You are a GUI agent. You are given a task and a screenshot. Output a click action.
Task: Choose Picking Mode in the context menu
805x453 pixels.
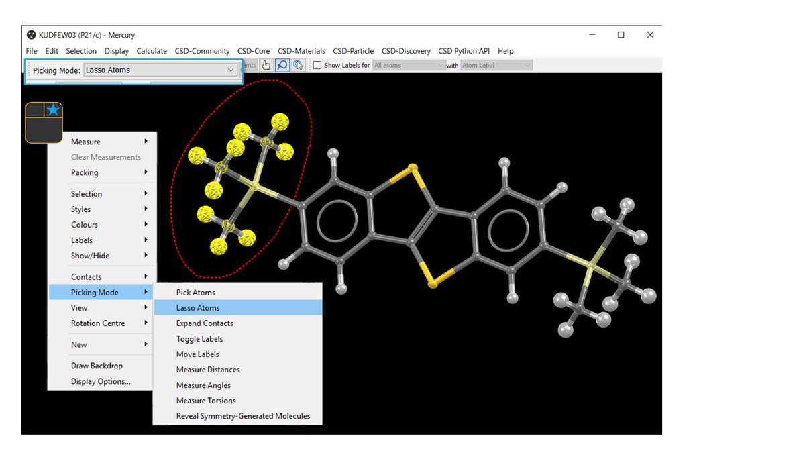[102, 293]
